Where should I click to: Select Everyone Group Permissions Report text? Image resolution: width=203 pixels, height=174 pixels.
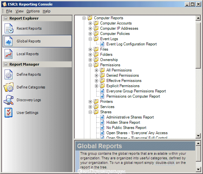click(x=136, y=91)
